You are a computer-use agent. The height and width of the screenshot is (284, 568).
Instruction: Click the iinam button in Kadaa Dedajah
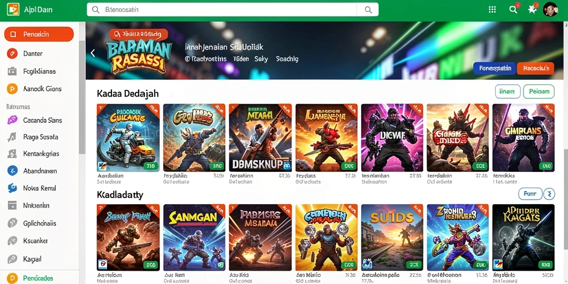pos(508,92)
